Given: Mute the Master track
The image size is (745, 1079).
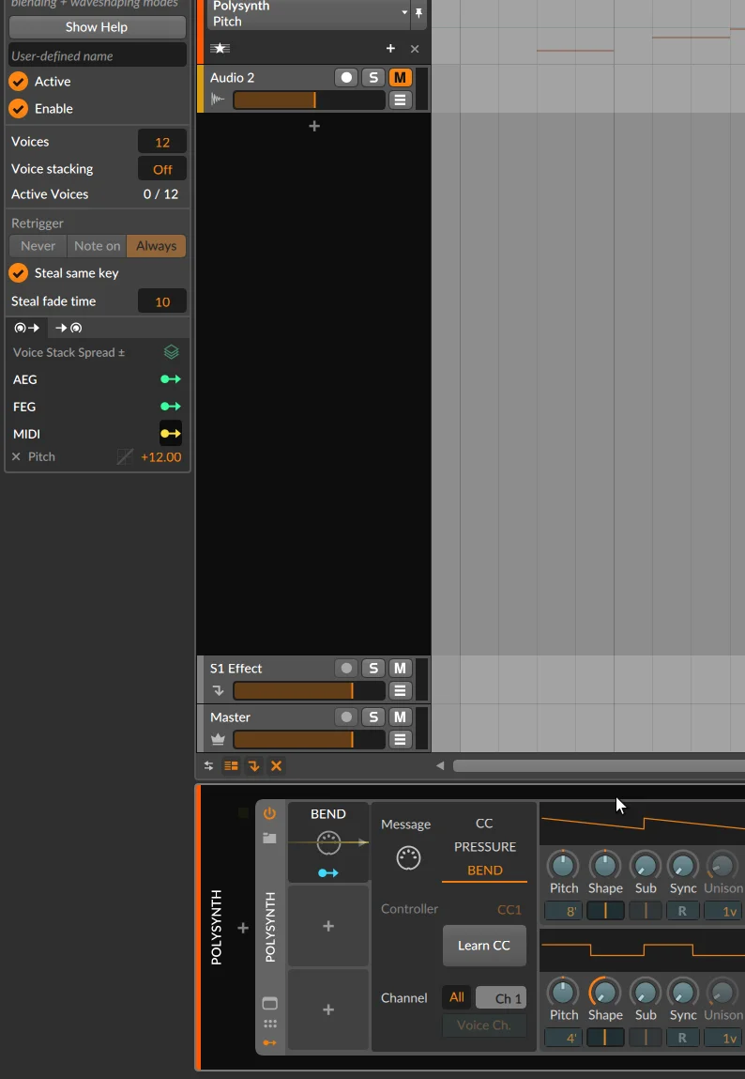Looking at the screenshot, I should click(x=400, y=717).
